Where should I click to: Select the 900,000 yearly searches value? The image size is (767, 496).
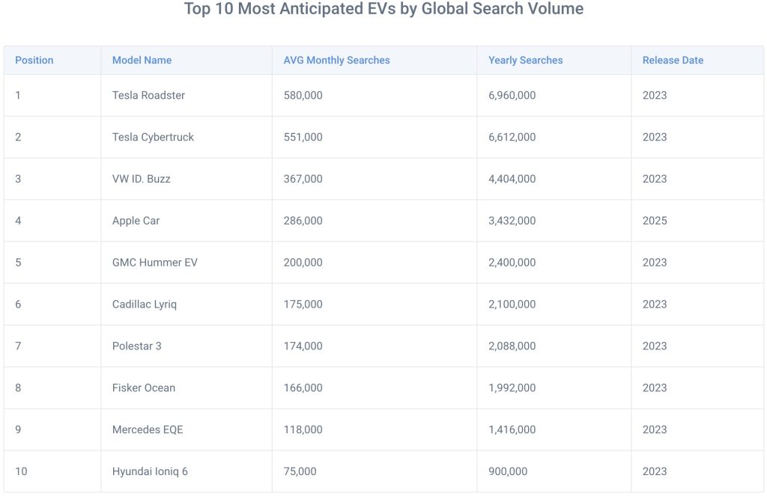pos(508,471)
